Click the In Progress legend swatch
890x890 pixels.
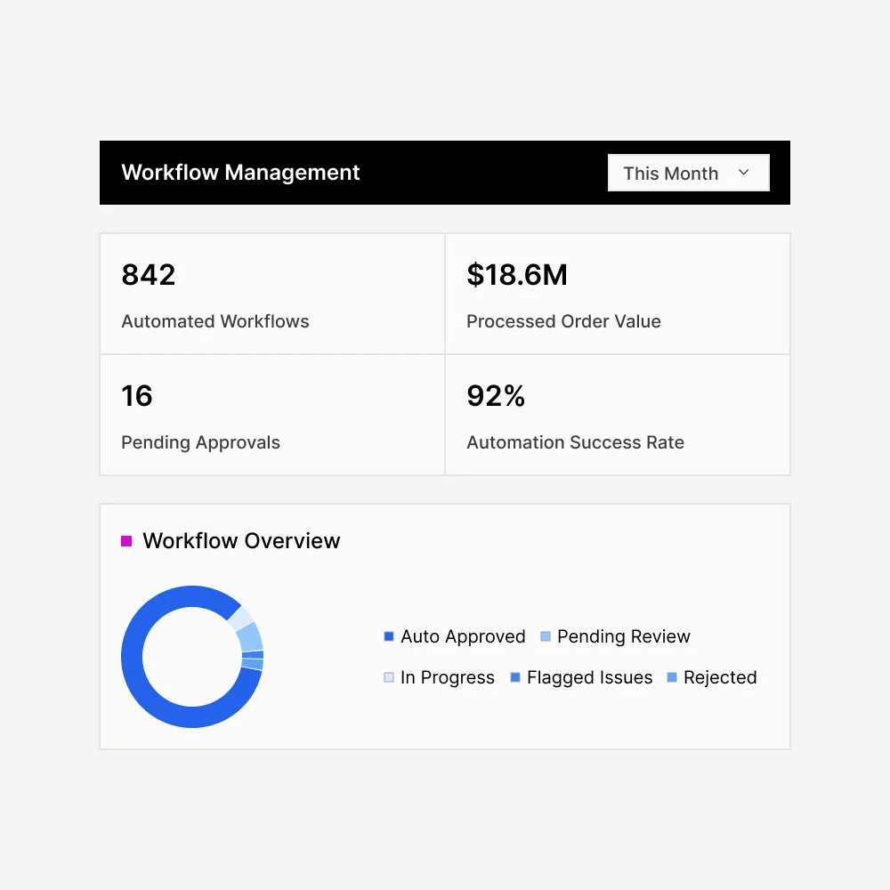[x=389, y=677]
